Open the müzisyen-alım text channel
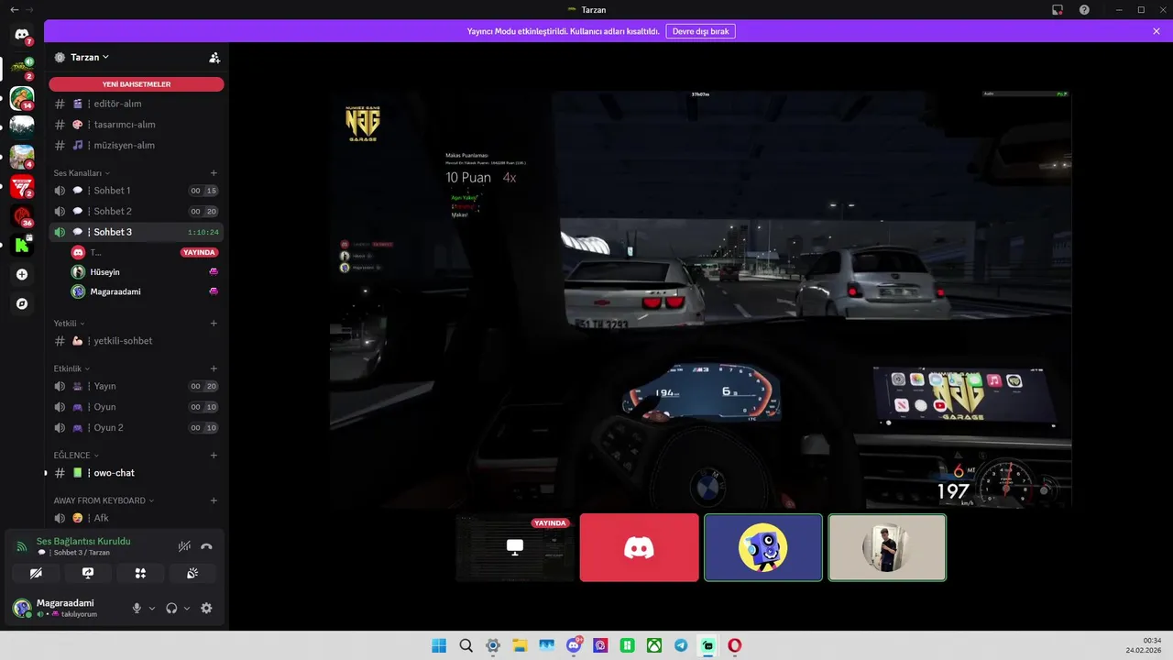The image size is (1173, 660). point(137,145)
